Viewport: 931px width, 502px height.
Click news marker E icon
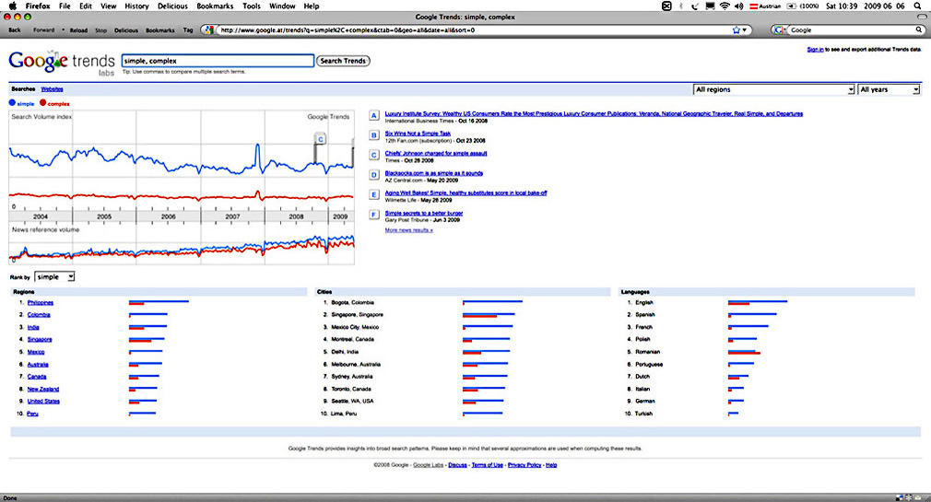(374, 194)
